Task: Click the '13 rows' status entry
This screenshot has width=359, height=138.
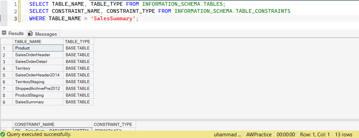Action: pos(343,134)
